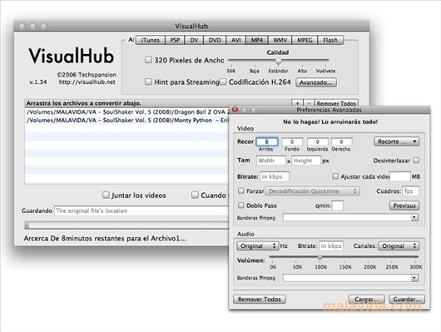The width and height of the screenshot is (441, 332).
Task: Toggle the Cuando checkbox
Action: click(195, 195)
